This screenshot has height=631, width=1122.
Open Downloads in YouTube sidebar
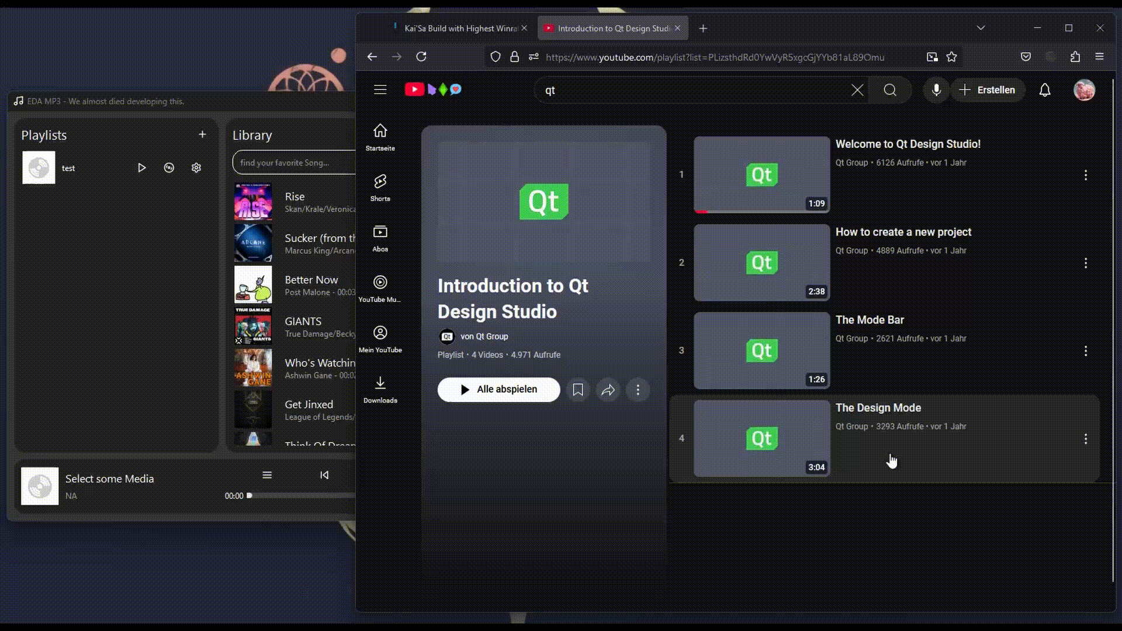[x=380, y=389]
